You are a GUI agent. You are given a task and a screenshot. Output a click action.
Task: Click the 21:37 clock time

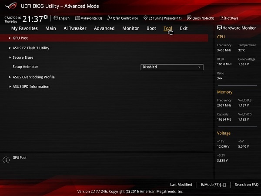tap(33, 19)
